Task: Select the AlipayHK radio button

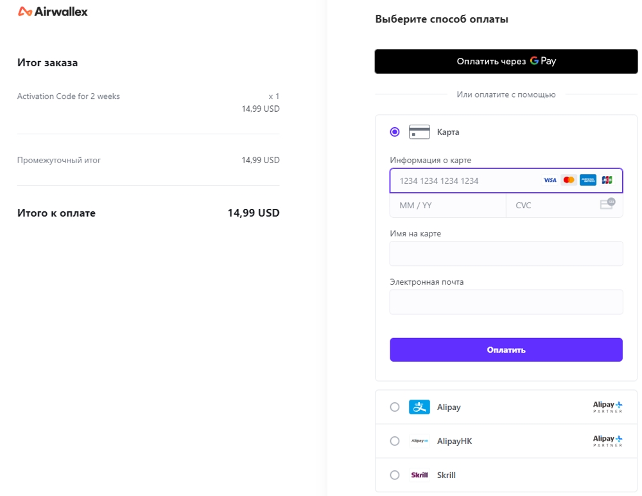Action: (x=395, y=441)
